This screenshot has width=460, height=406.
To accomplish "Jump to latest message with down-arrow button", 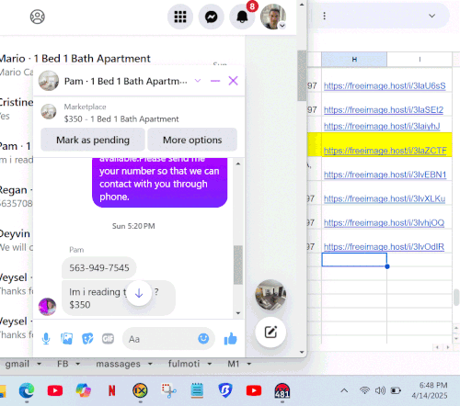I will [x=139, y=293].
